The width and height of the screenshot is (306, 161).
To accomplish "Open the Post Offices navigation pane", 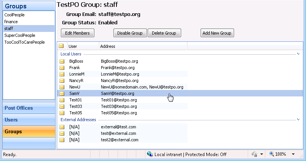I will [x=29, y=108].
